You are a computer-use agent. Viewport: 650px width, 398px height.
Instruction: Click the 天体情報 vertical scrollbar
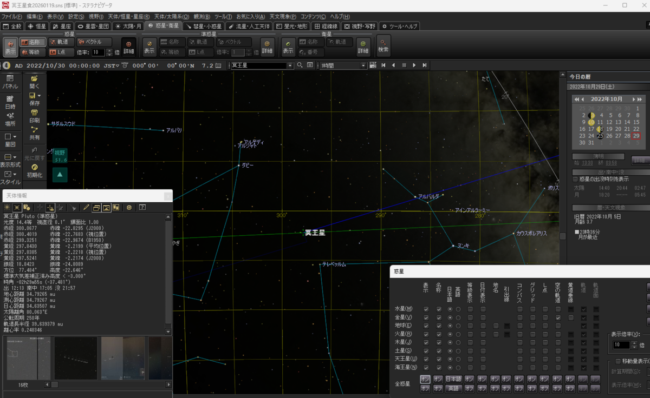coord(168,273)
